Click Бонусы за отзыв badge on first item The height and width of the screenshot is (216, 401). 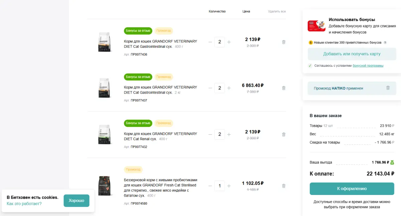(138, 31)
